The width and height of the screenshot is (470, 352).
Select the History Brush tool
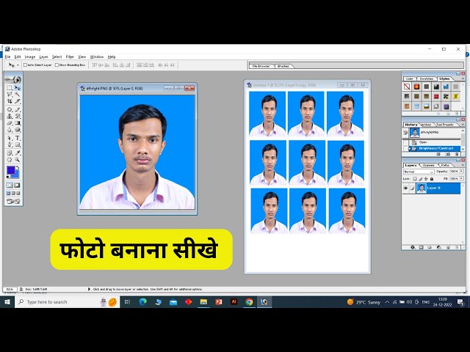[18, 116]
